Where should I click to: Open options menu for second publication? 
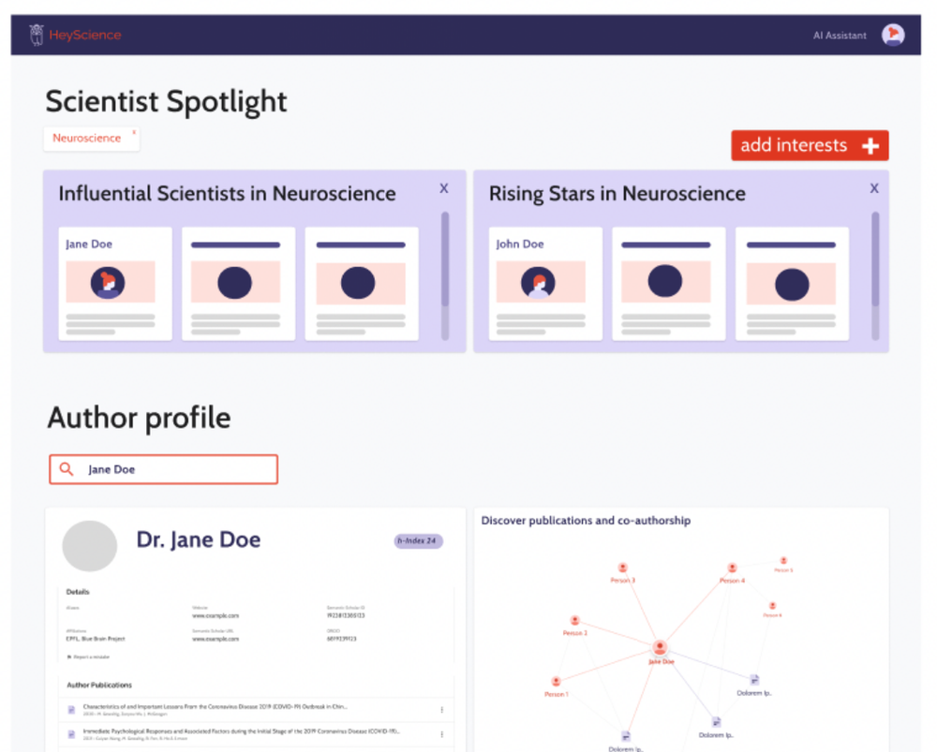click(441, 733)
